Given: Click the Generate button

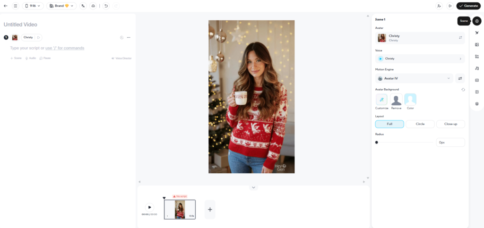Looking at the screenshot, I should pyautogui.click(x=468, y=6).
